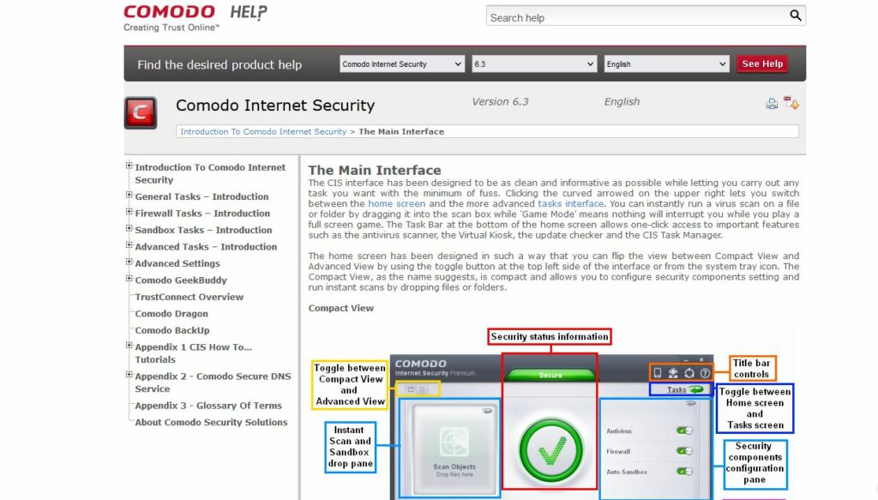Viewport: 878px width, 500px height.
Task: Open General Tasks – Introduction topic
Action: (x=201, y=196)
